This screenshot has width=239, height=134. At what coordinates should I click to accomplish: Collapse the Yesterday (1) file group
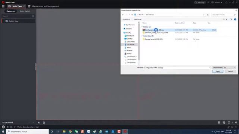coord(142,36)
